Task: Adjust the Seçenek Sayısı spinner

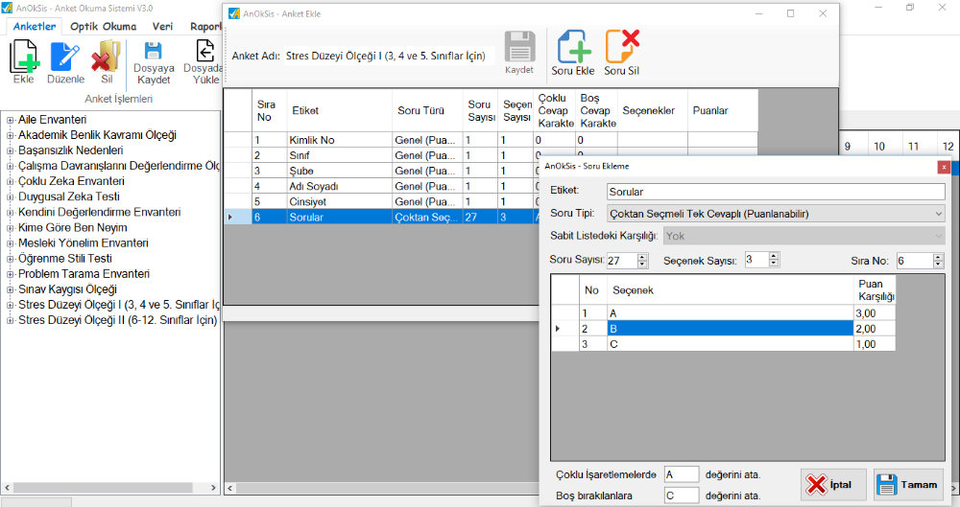Action: point(774,257)
